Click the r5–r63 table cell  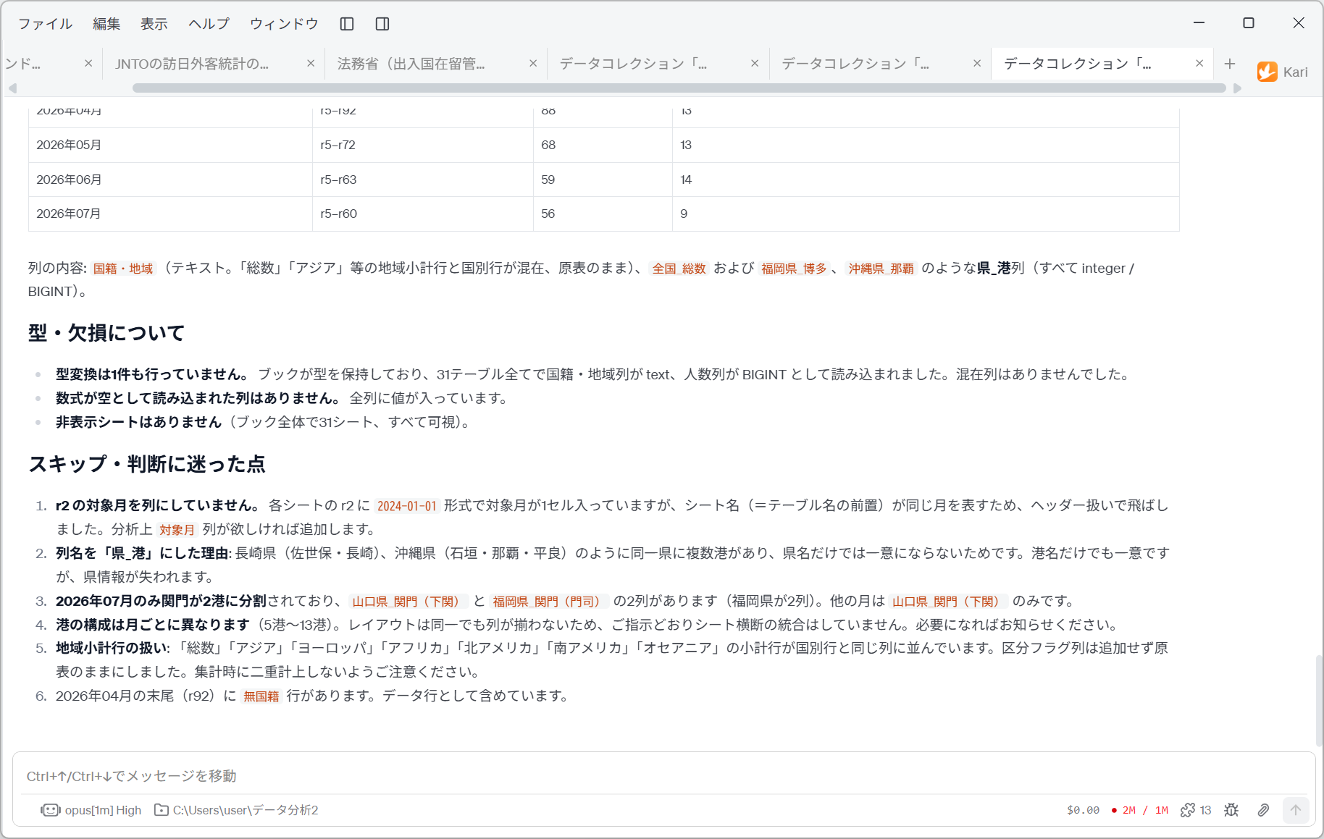click(x=423, y=180)
